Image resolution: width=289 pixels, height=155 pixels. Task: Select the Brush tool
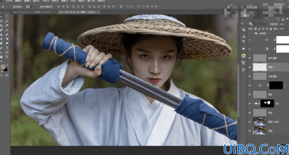pyautogui.click(x=7, y=30)
